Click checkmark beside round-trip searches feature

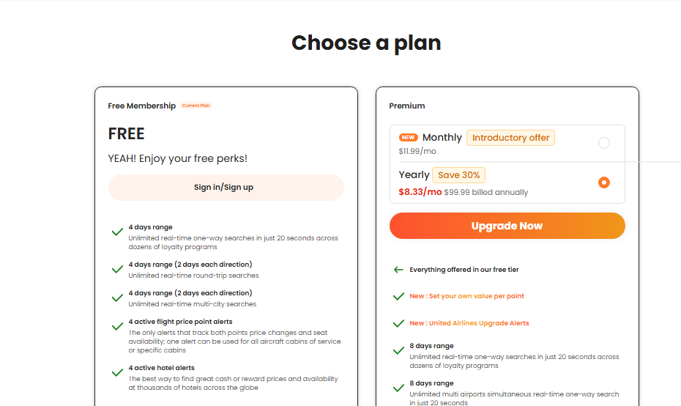click(x=117, y=269)
